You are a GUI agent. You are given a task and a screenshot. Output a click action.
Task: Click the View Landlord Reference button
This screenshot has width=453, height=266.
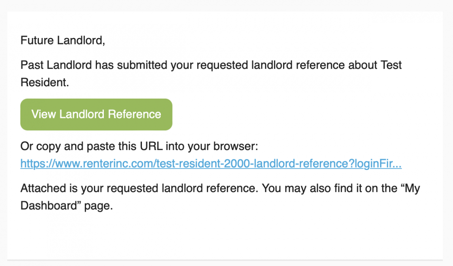coord(96,115)
